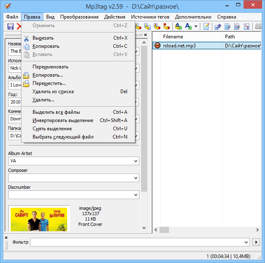This screenshot has width=265, height=263.
Task: Click the Path column header
Action: [x=242, y=37]
